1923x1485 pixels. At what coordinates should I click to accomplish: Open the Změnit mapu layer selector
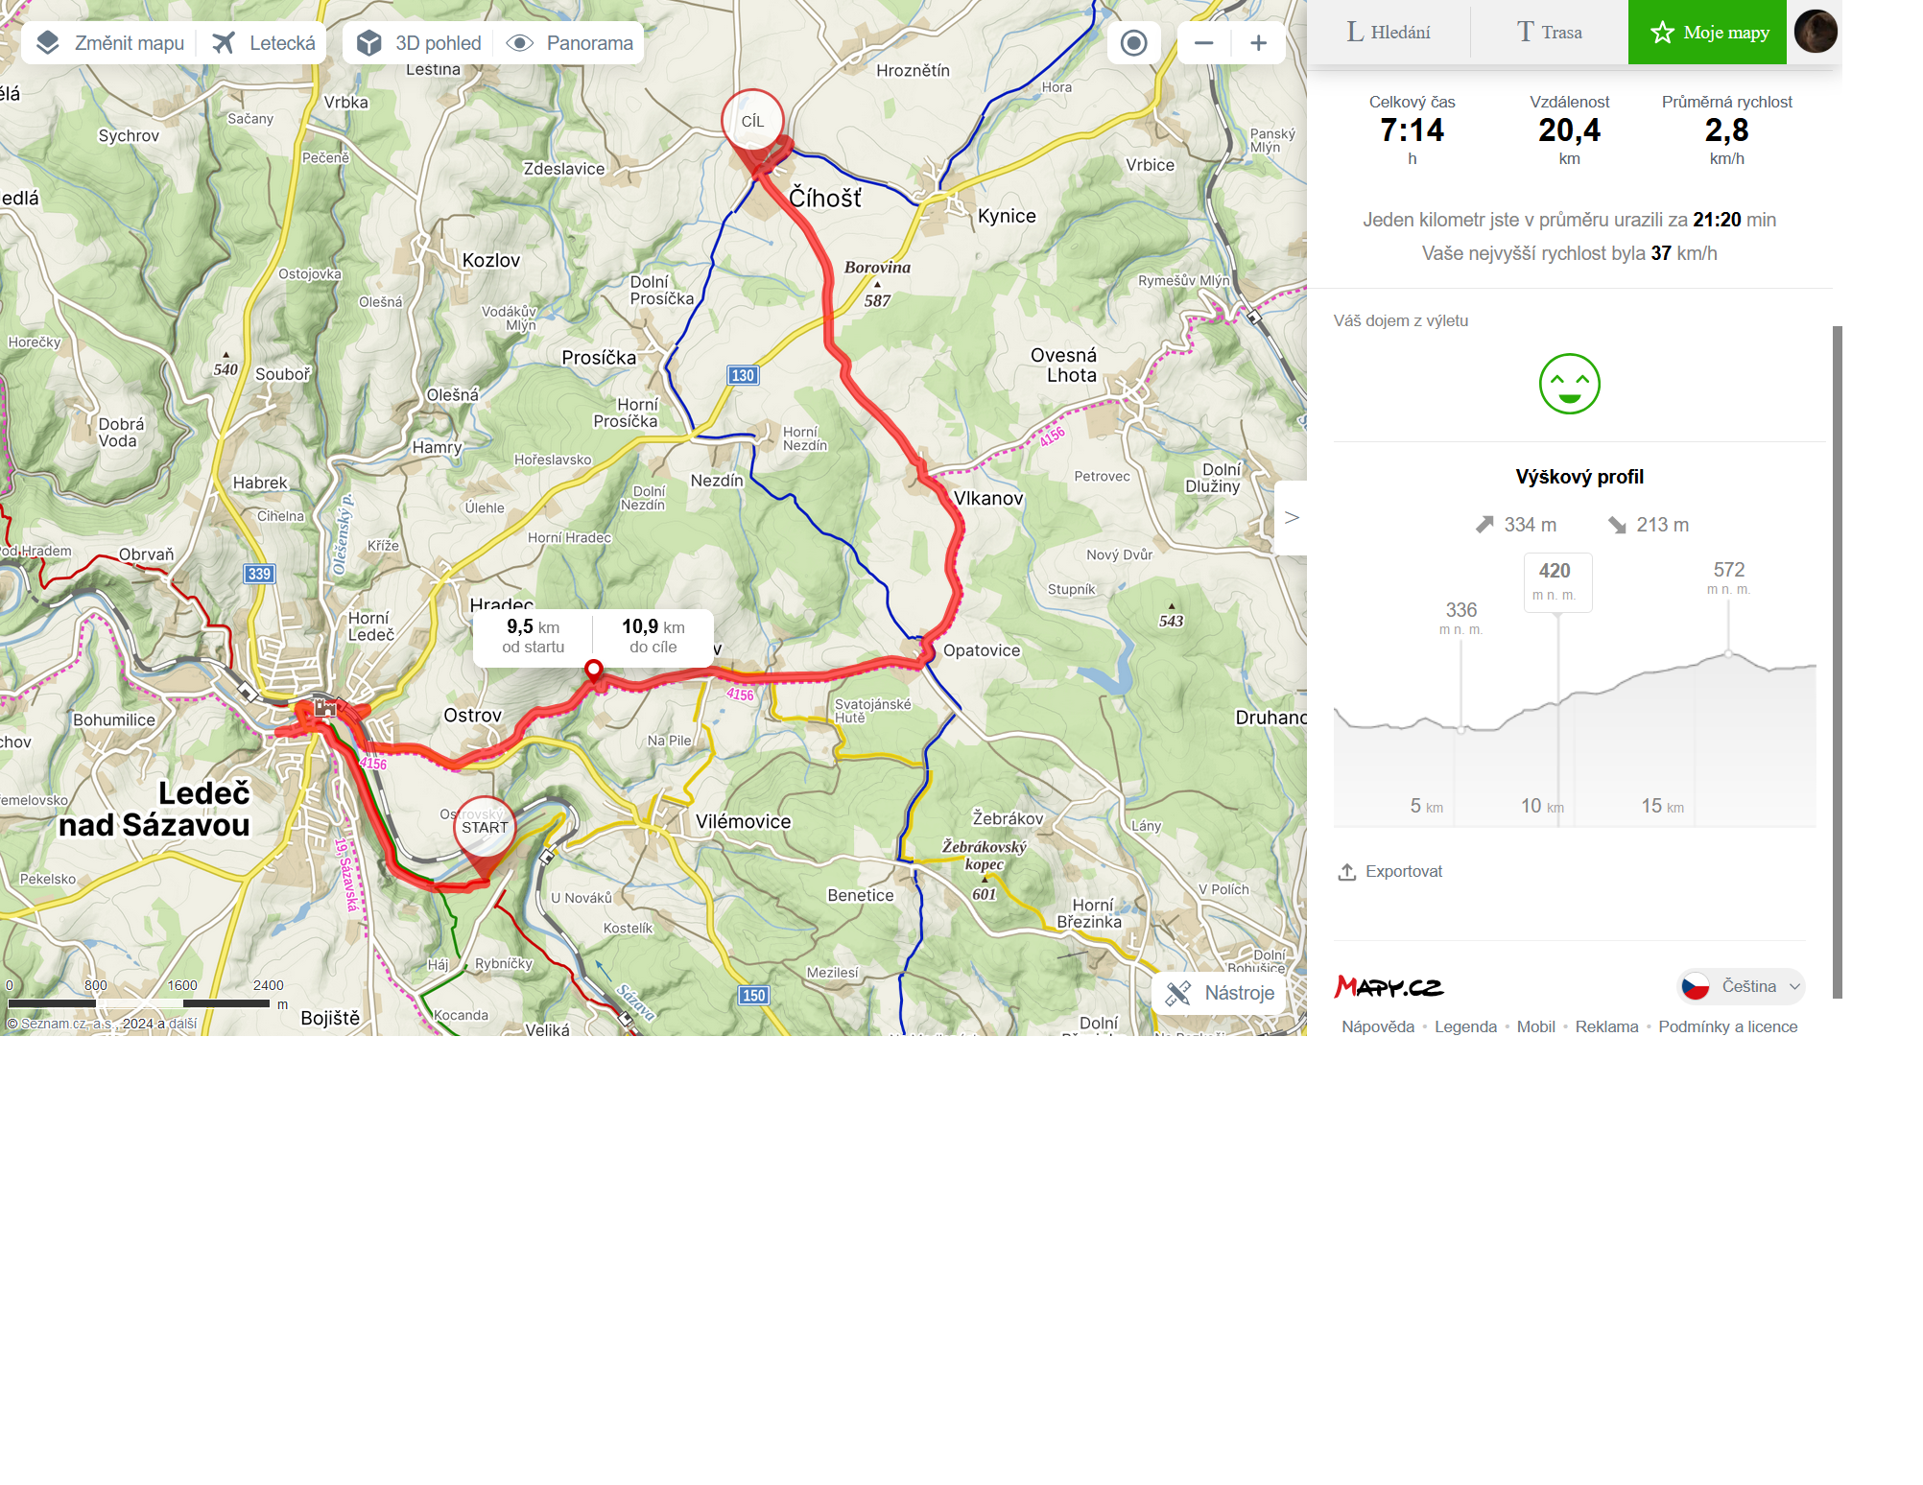(109, 43)
